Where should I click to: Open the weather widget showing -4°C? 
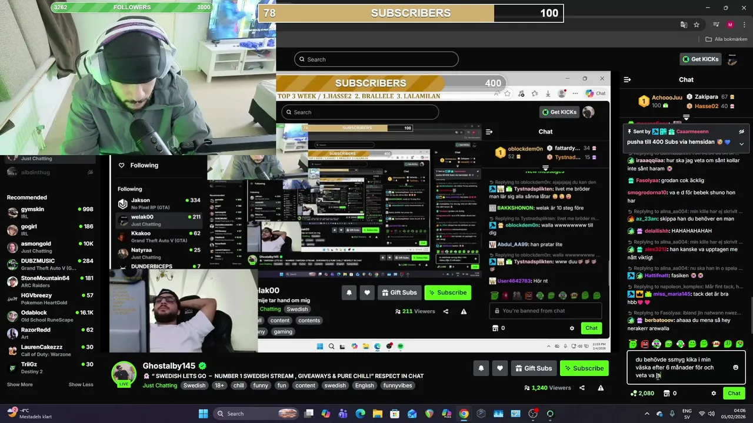pos(29,414)
